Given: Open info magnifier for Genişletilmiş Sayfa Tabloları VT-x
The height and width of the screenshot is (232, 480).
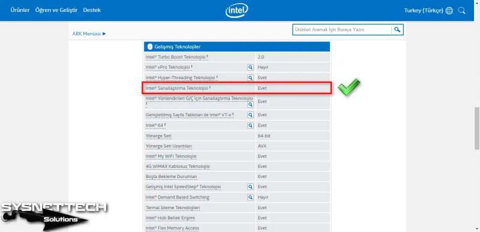Looking at the screenshot, I should coord(250,115).
